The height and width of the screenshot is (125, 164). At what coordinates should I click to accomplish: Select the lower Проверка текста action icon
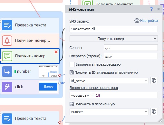[7, 119]
